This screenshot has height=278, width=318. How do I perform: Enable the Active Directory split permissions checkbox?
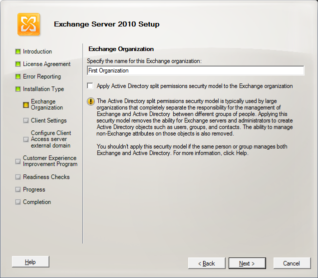(x=90, y=85)
